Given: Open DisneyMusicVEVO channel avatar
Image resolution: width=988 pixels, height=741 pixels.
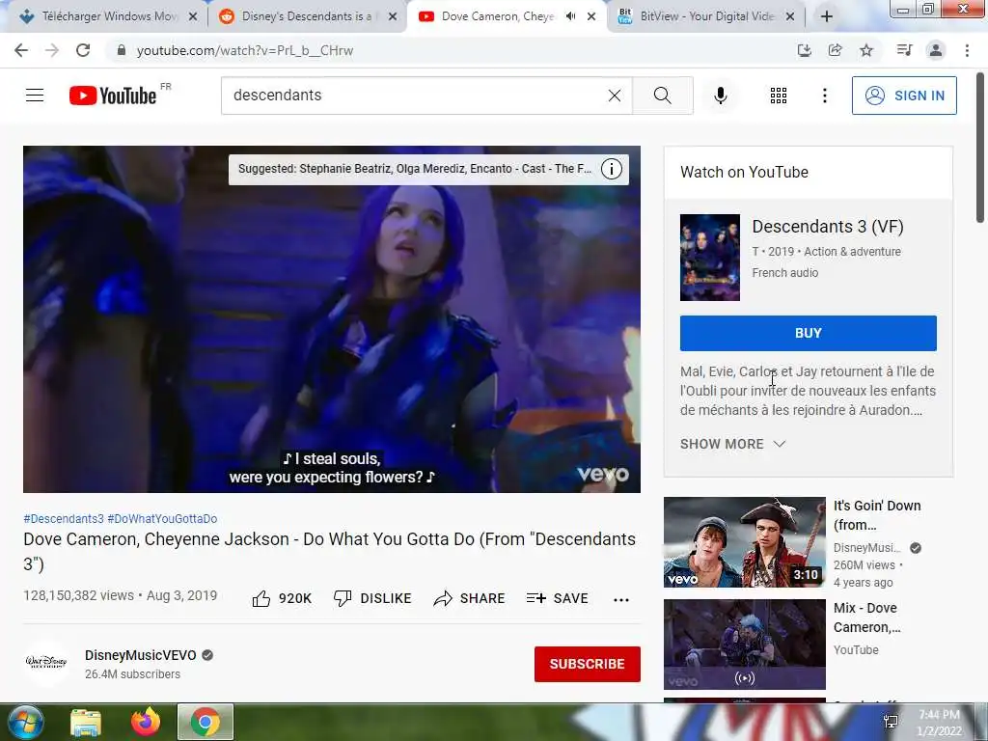Looking at the screenshot, I should [46, 662].
